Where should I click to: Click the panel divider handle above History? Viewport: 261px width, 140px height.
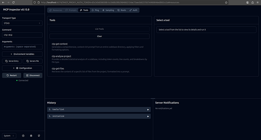point(153,98)
